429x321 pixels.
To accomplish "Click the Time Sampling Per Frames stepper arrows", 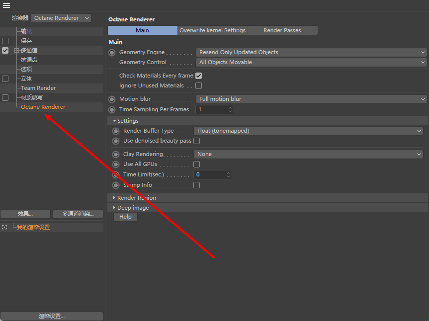I will pyautogui.click(x=230, y=110).
